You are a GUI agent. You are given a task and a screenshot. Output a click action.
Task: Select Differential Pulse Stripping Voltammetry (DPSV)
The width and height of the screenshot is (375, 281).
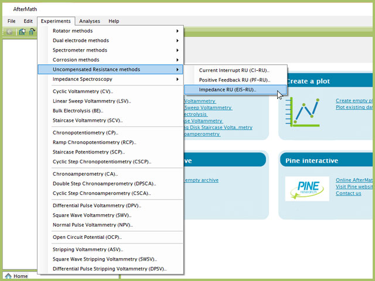(x=111, y=269)
